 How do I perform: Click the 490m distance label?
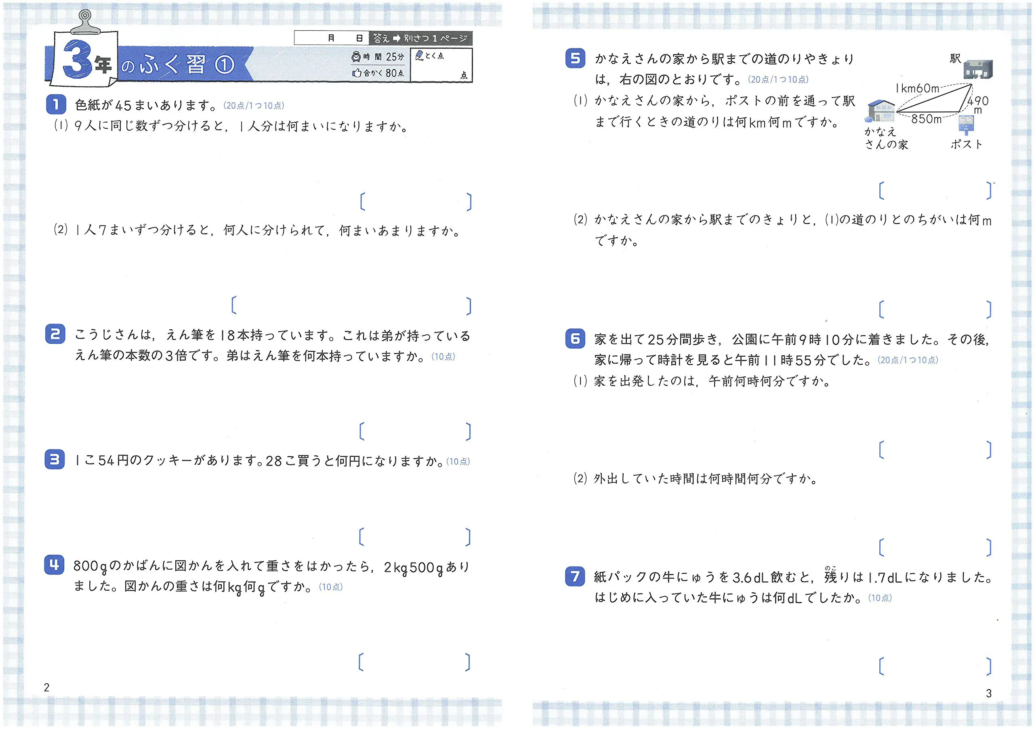(x=978, y=105)
